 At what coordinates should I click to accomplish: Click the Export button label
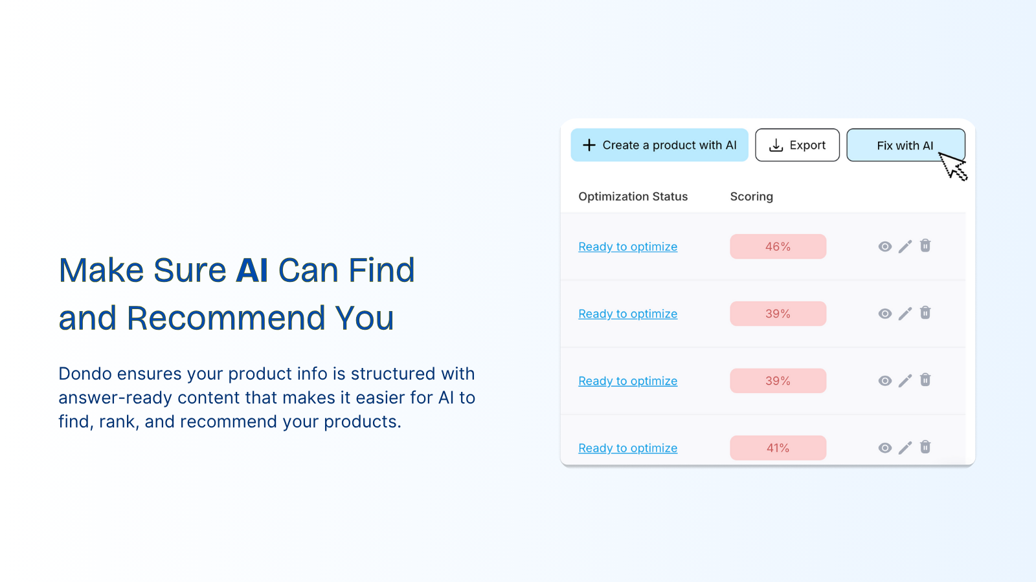807,145
